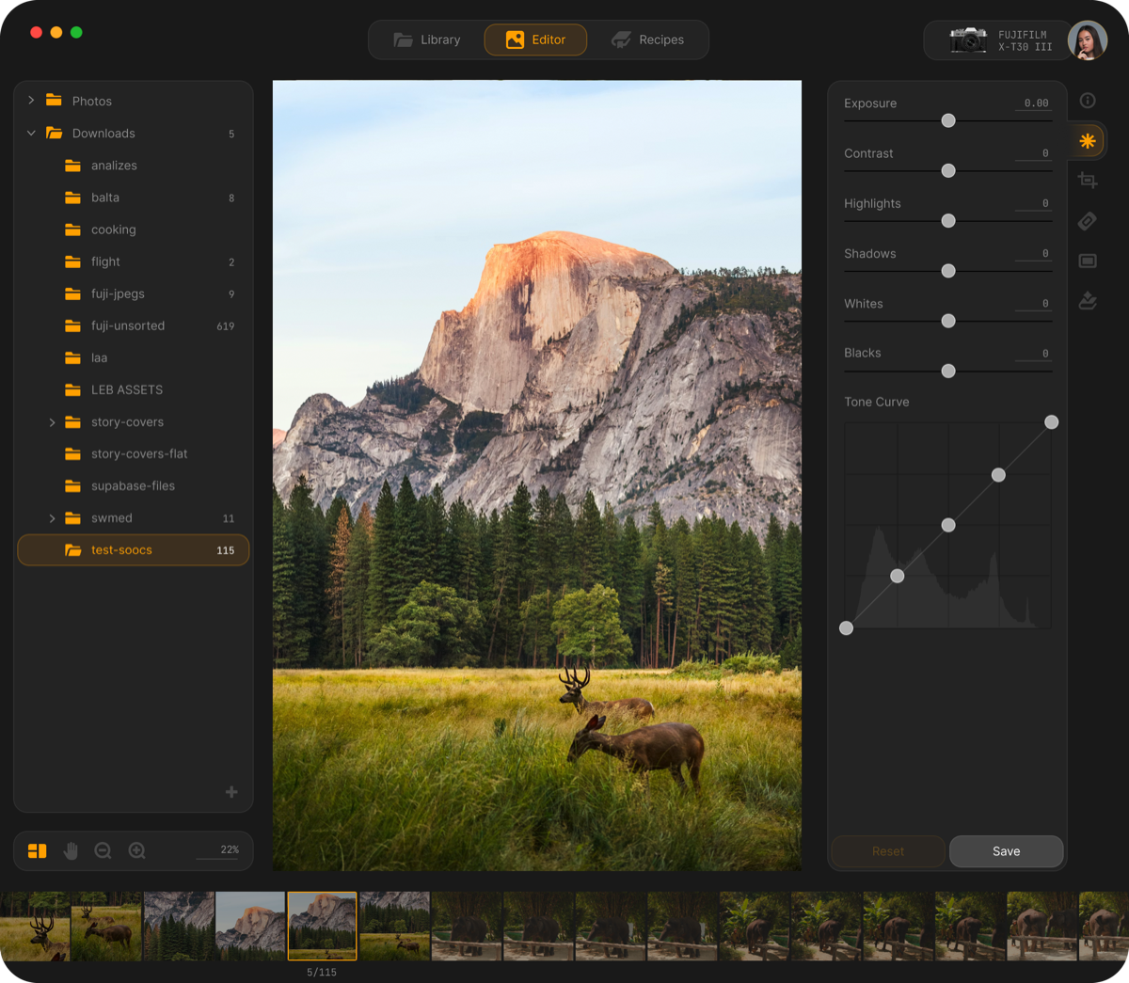
Task: Expand the story-covers folder
Action: pyautogui.click(x=52, y=422)
